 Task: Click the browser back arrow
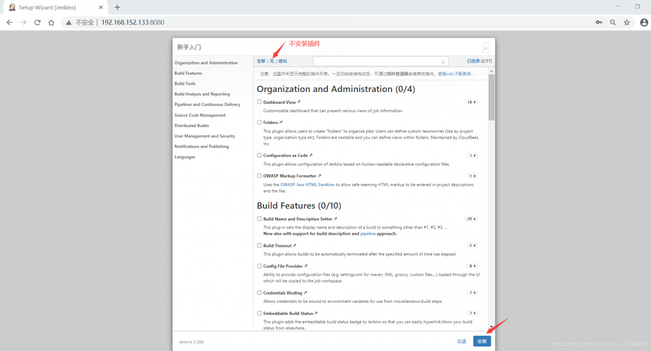coord(9,22)
